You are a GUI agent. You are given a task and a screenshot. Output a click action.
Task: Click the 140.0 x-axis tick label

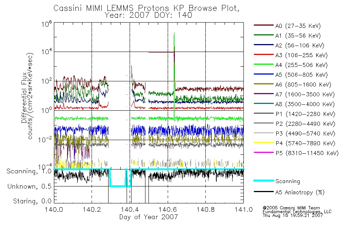point(54,209)
